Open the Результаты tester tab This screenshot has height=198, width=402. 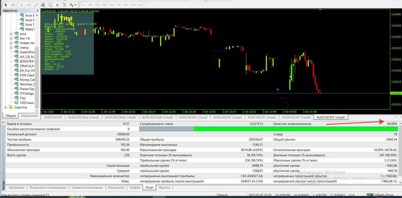(116, 187)
